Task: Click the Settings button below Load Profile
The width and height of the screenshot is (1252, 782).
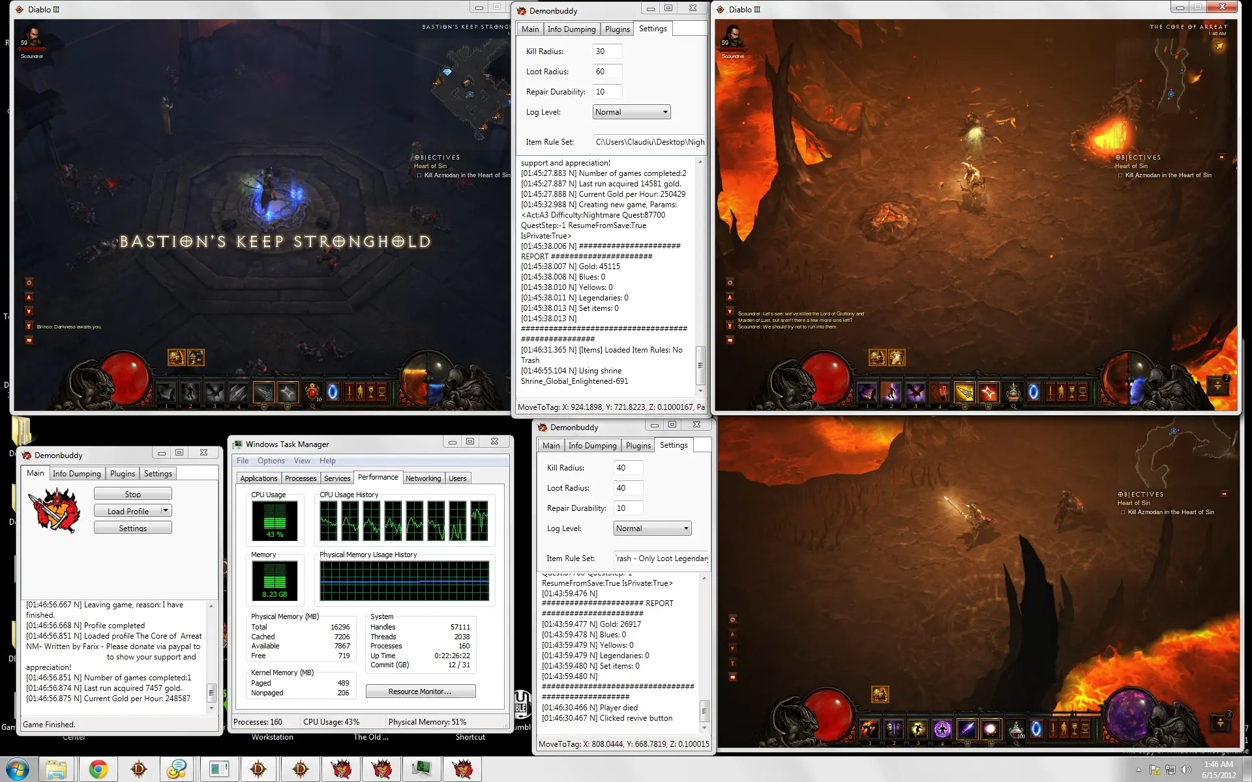Action: (133, 528)
